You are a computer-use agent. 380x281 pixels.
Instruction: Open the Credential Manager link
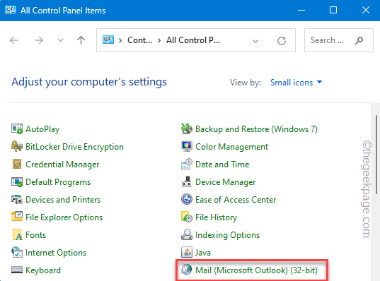62,165
